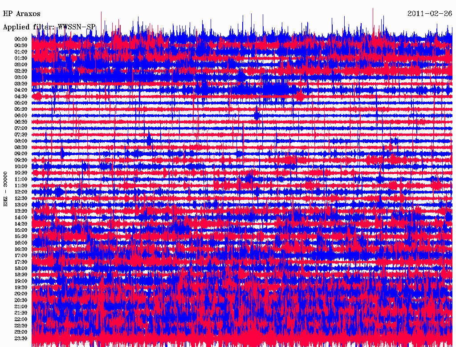The image size is (456, 347).
Task: Choose the 10:30 time row label
Action: coord(20,173)
